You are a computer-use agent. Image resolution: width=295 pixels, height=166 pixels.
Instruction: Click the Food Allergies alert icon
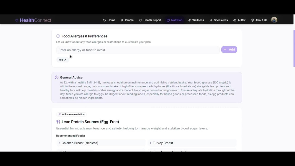click(x=58, y=36)
